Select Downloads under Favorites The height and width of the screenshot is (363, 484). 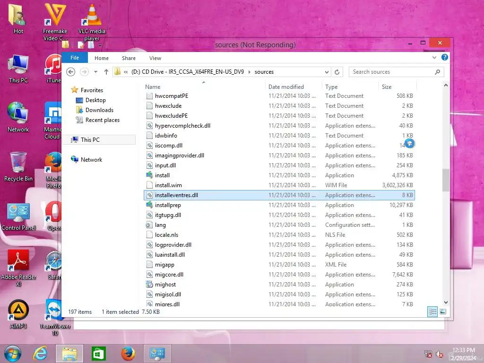[99, 110]
